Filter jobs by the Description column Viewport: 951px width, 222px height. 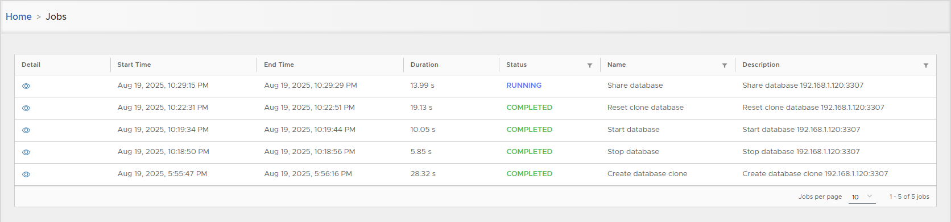pyautogui.click(x=926, y=66)
